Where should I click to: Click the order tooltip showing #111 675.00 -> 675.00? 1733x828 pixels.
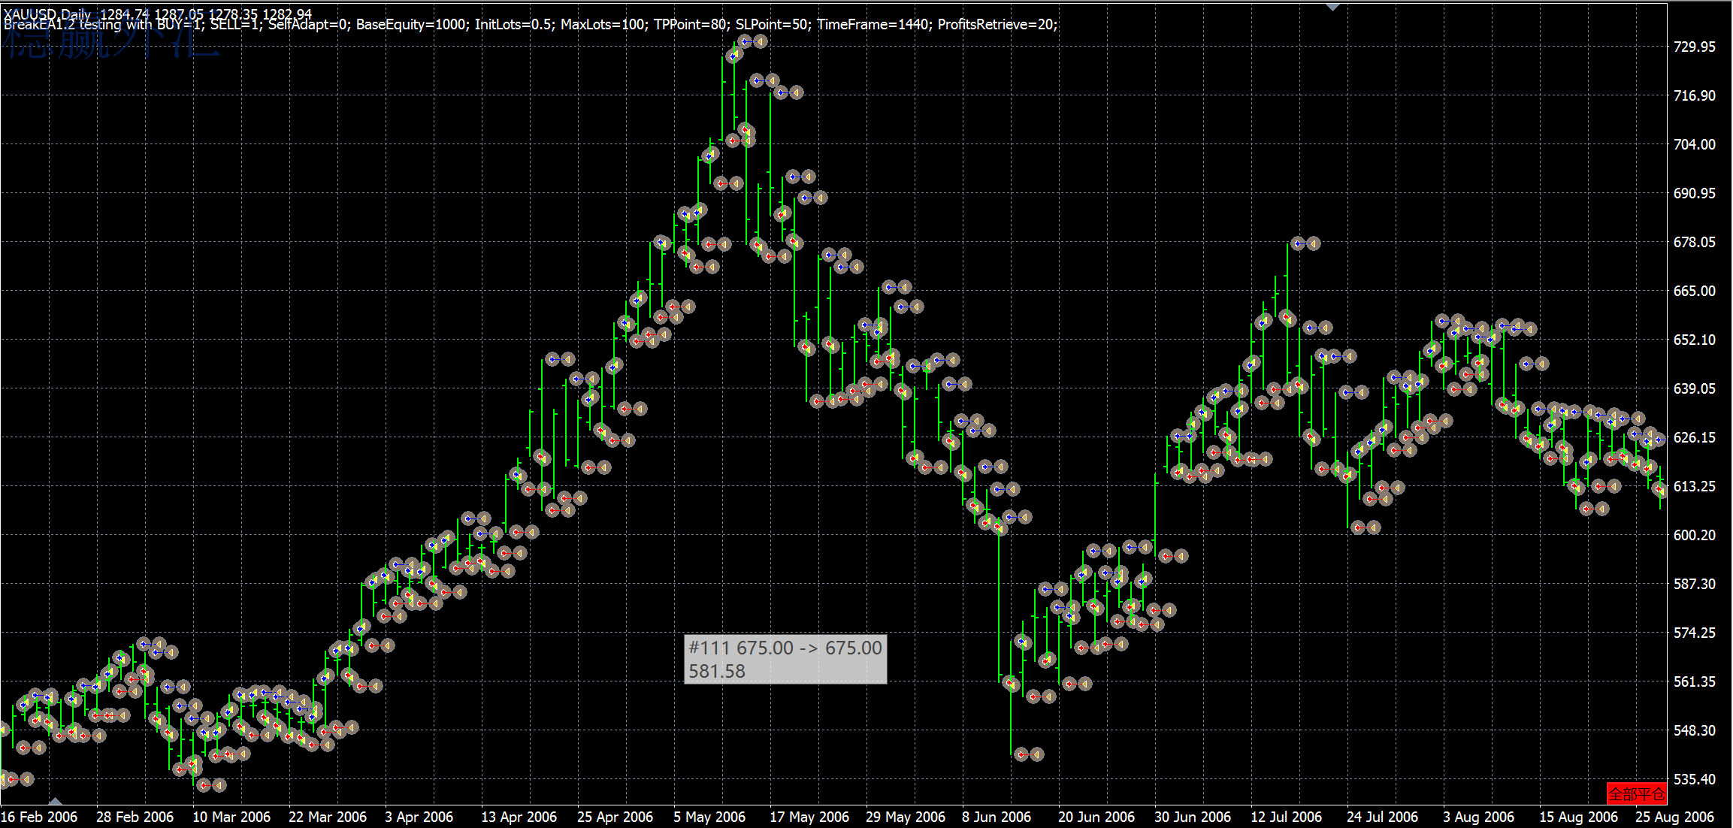pyautogui.click(x=785, y=659)
